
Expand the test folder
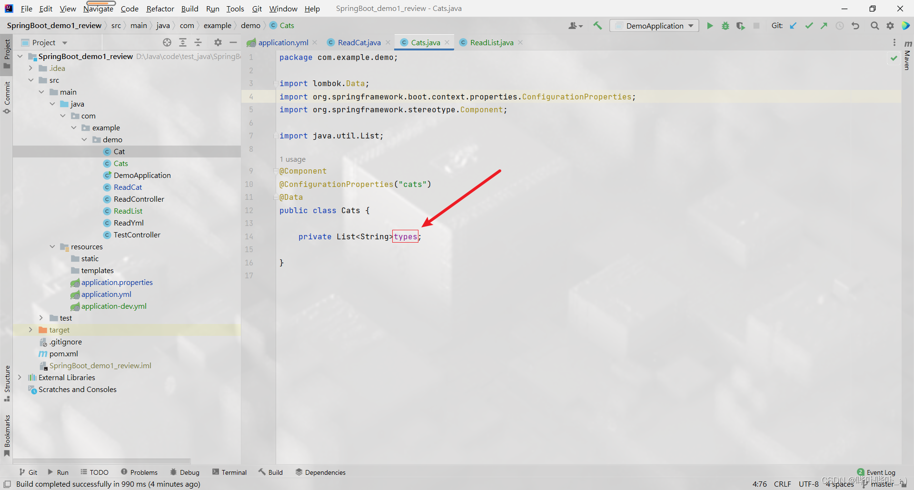41,318
